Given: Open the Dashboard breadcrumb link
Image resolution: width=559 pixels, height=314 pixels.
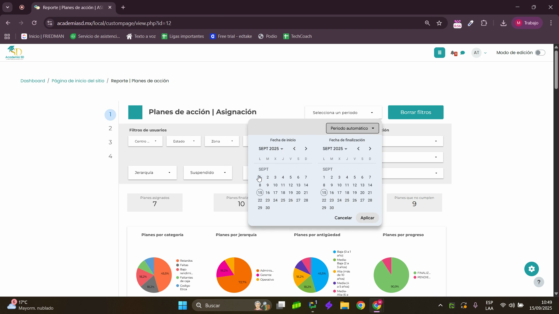Looking at the screenshot, I should point(33,81).
